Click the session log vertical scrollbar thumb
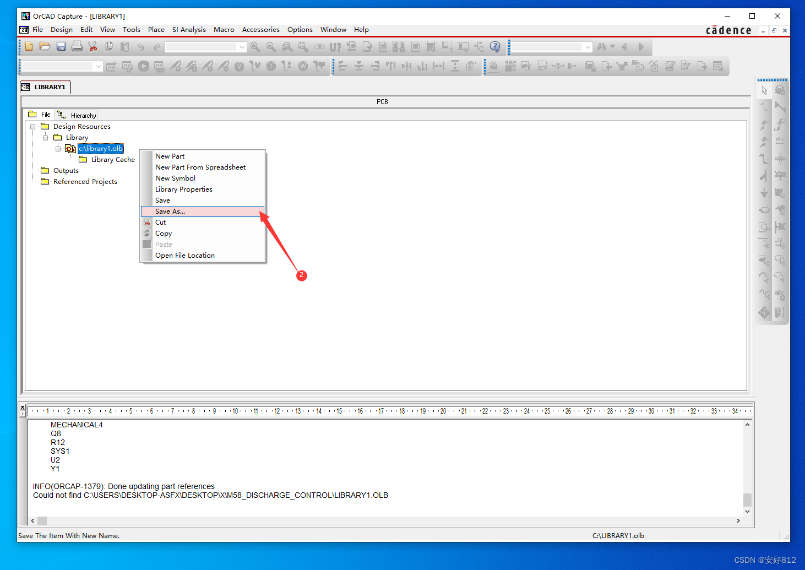Screen dimensions: 805x570 click(747, 500)
